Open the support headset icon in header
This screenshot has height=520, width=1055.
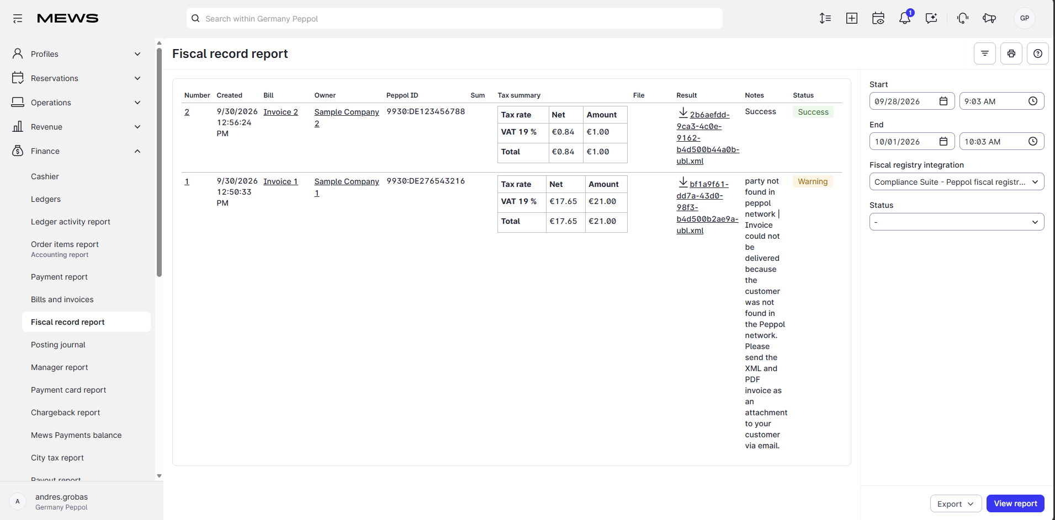tap(963, 18)
